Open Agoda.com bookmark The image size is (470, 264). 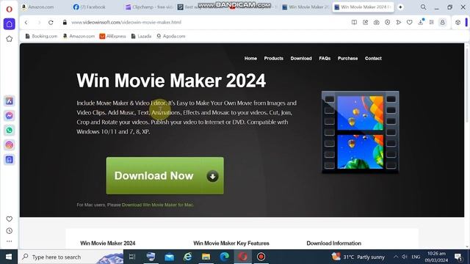171,36
